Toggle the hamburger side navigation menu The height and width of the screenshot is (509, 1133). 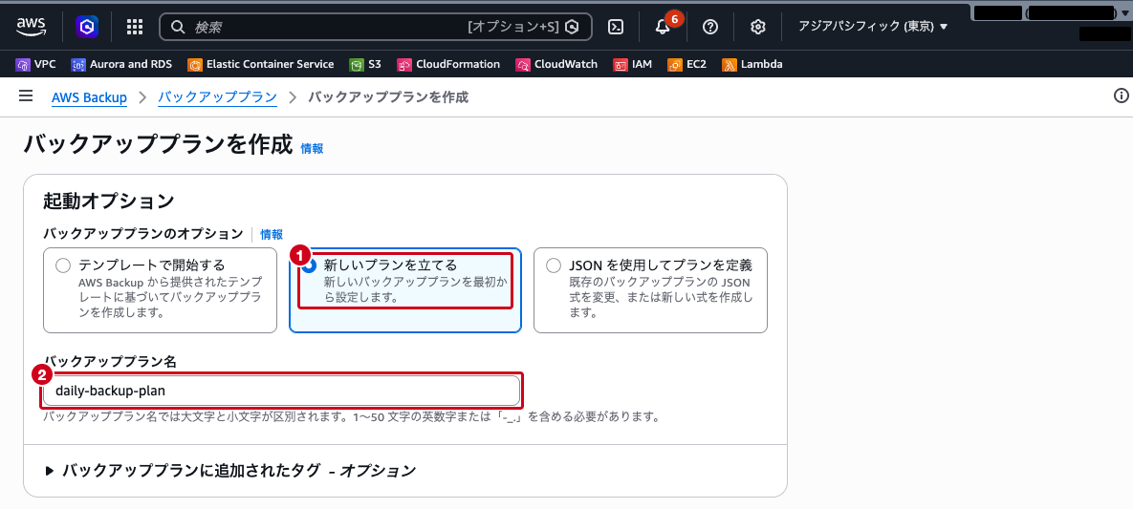coord(26,96)
